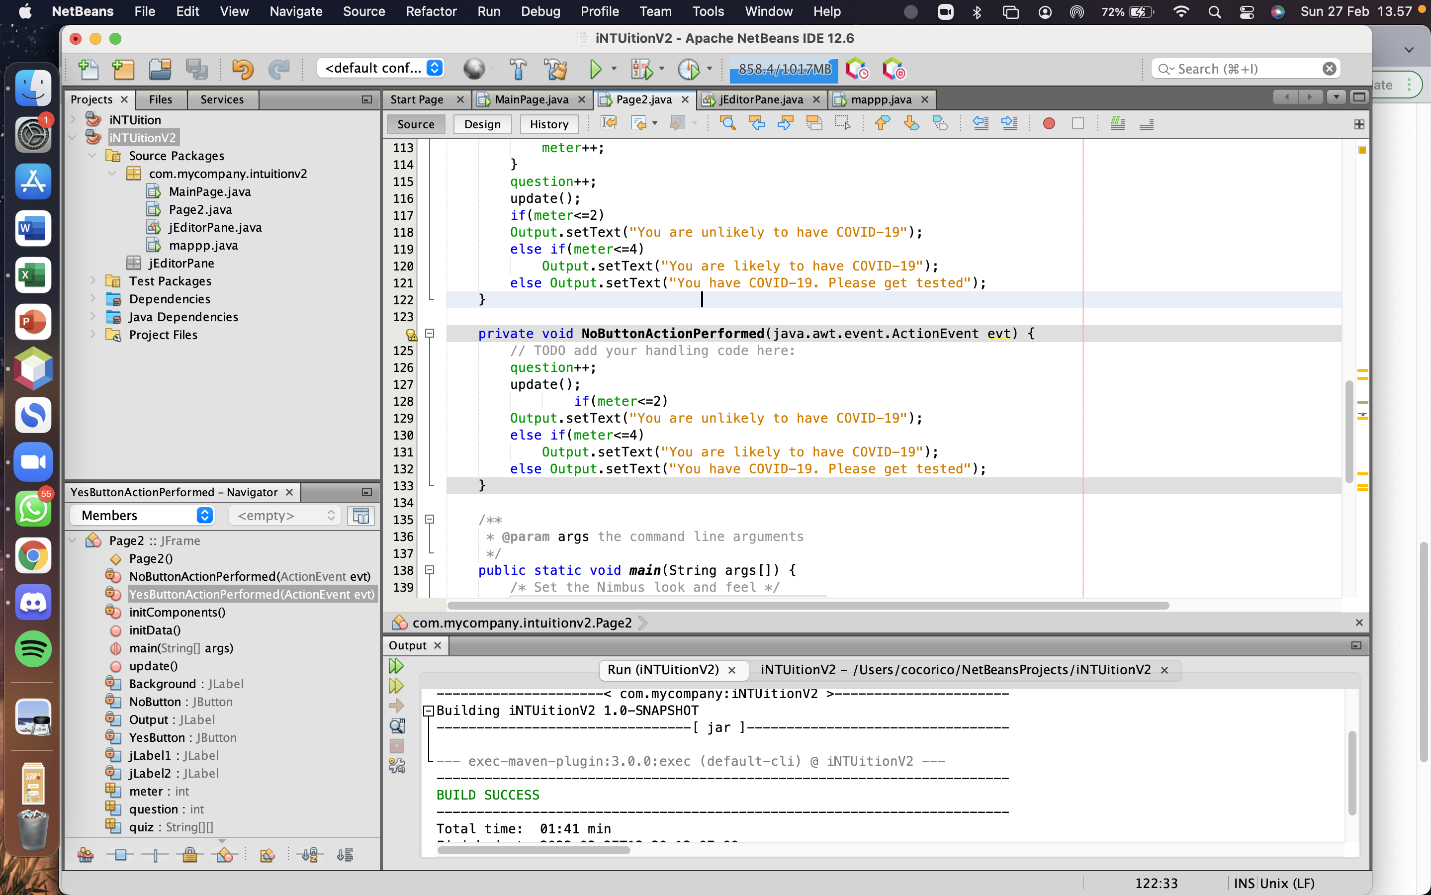
Task: Open Members dropdown in Navigator
Action: tap(142, 515)
